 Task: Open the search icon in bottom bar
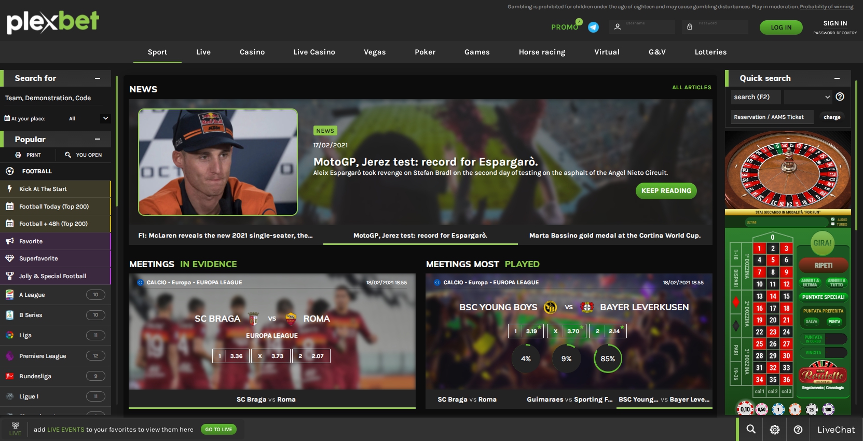(751, 429)
